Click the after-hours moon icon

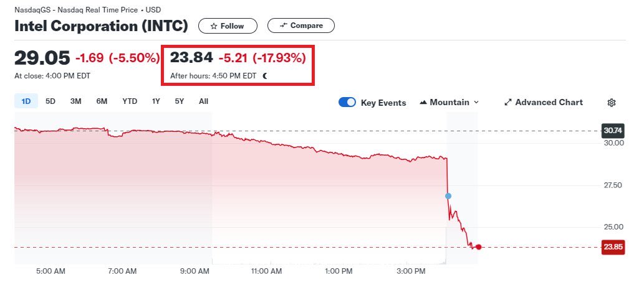265,76
